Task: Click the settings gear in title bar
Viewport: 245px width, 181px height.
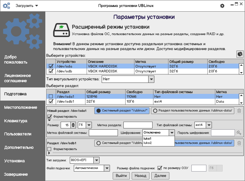Action: click(x=222, y=6)
